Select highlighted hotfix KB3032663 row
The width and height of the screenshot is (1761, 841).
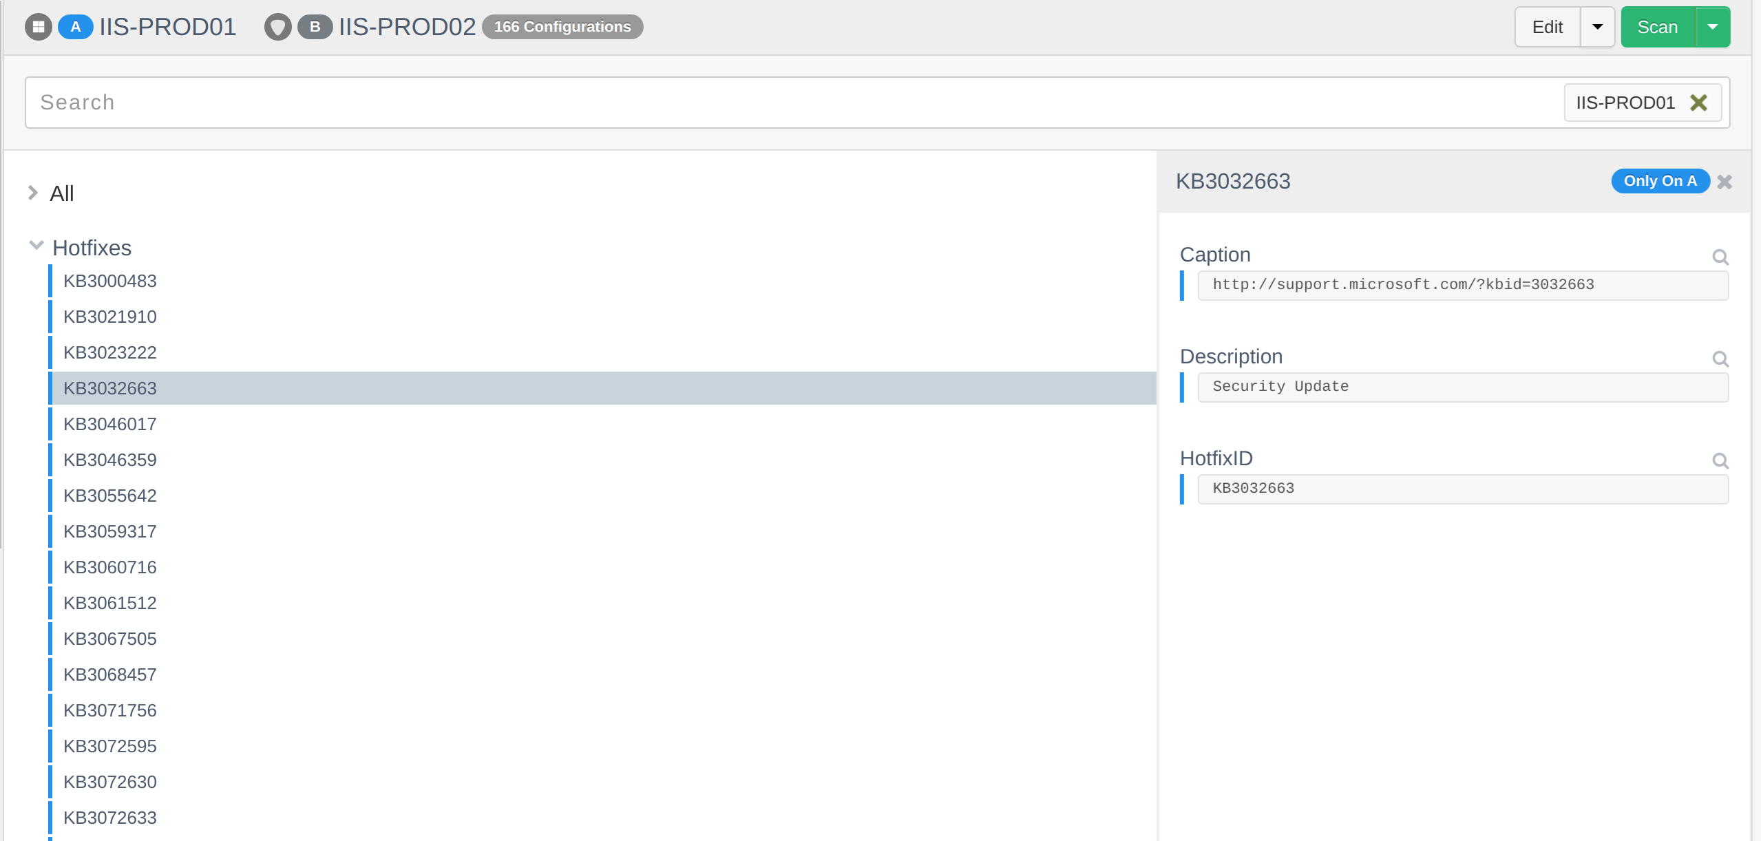pyautogui.click(x=602, y=388)
